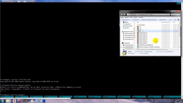Click the Explorer horizontal file list scrollbar
The image size is (183, 103).
pos(152,49)
